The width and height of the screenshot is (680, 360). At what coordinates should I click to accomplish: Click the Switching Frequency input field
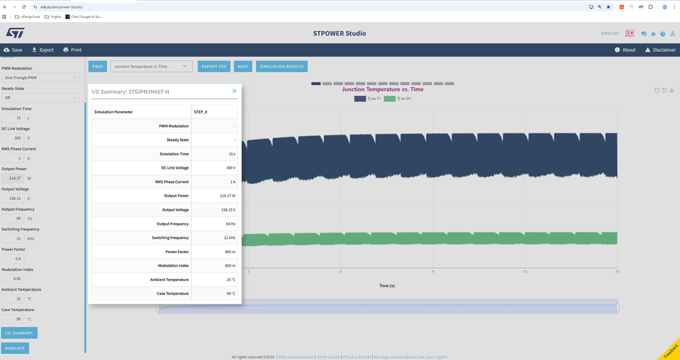point(14,239)
